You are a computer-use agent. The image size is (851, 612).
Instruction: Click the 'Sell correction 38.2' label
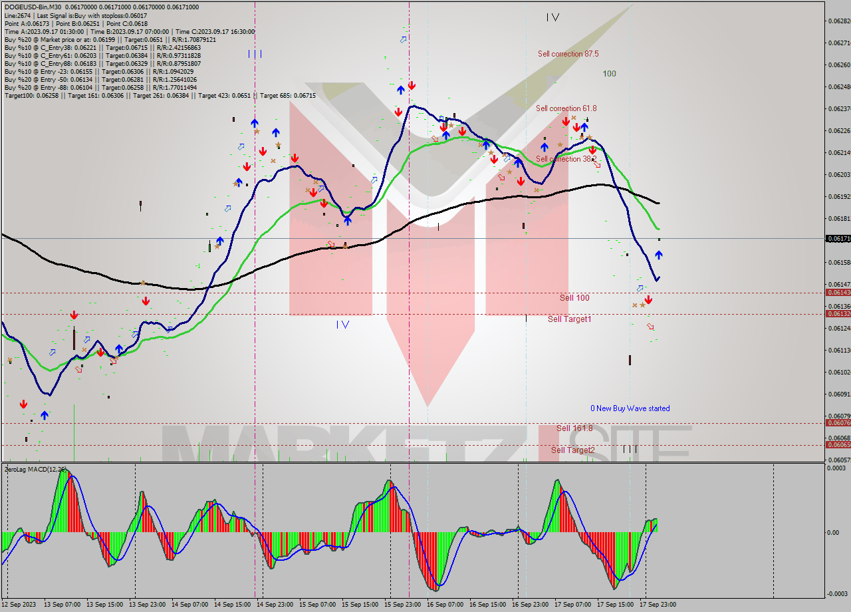(x=566, y=159)
